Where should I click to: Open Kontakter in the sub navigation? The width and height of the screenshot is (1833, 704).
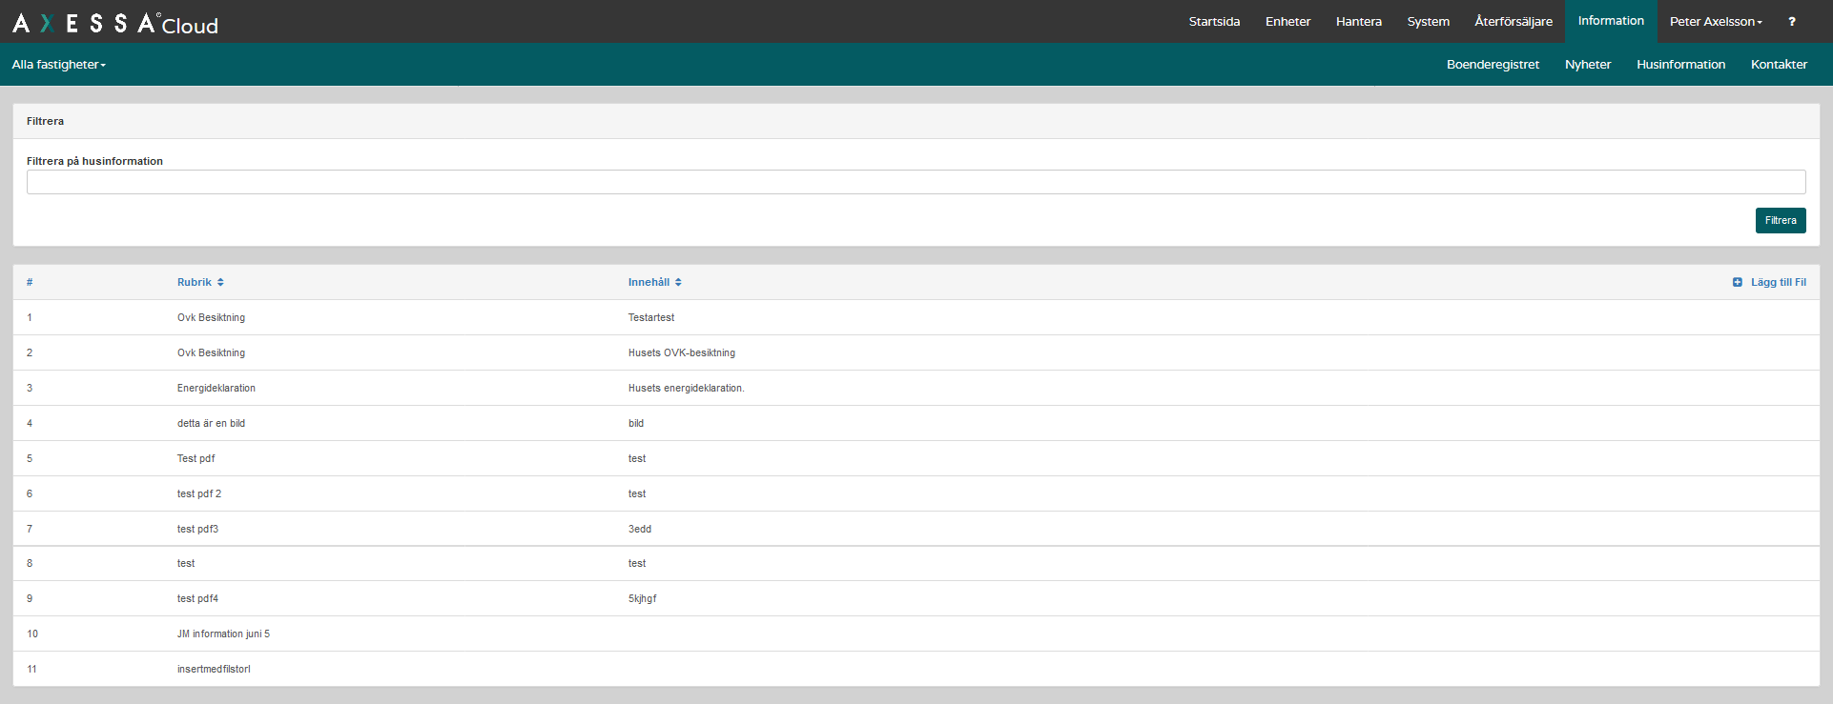(x=1779, y=65)
